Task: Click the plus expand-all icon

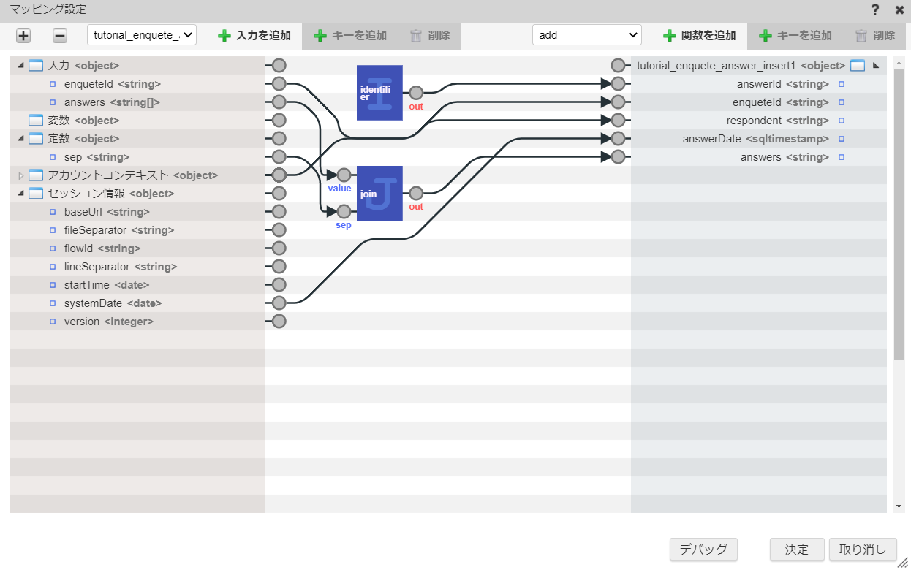Action: [x=23, y=36]
